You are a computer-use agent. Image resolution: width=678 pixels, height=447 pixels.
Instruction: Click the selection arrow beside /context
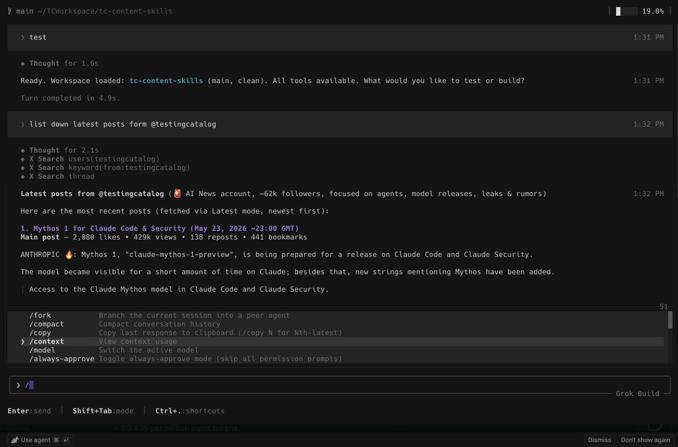coord(23,341)
